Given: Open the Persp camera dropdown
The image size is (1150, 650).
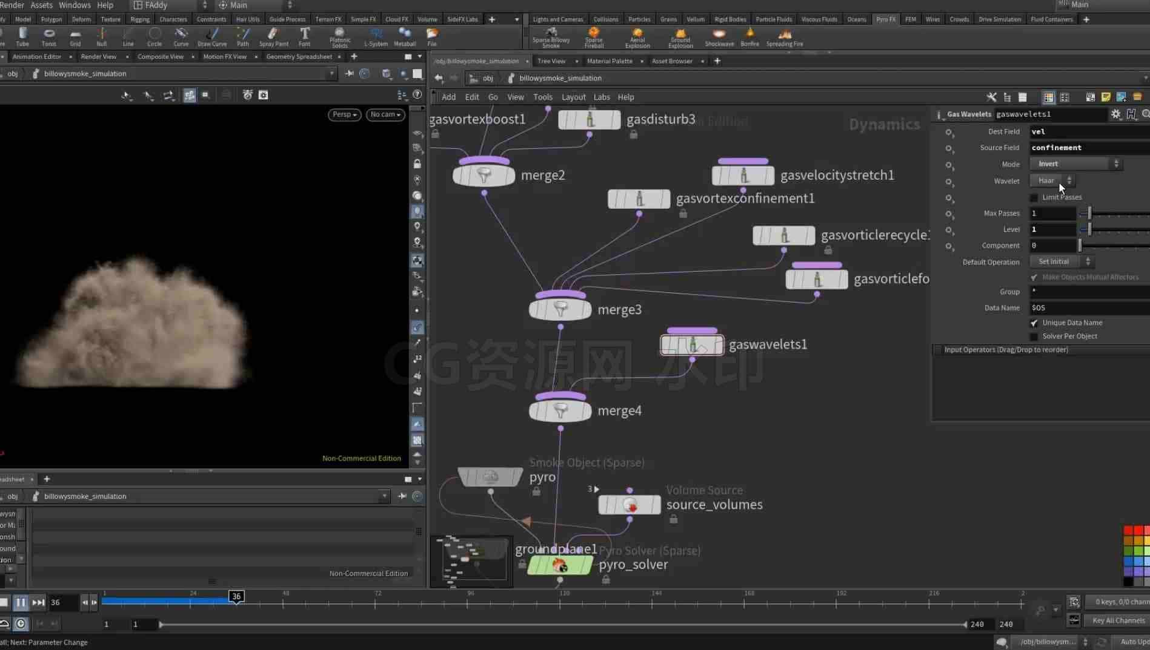Looking at the screenshot, I should tap(345, 114).
